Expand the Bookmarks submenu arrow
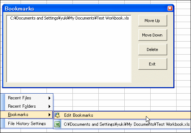The width and height of the screenshot is (191, 133). pos(49,115)
